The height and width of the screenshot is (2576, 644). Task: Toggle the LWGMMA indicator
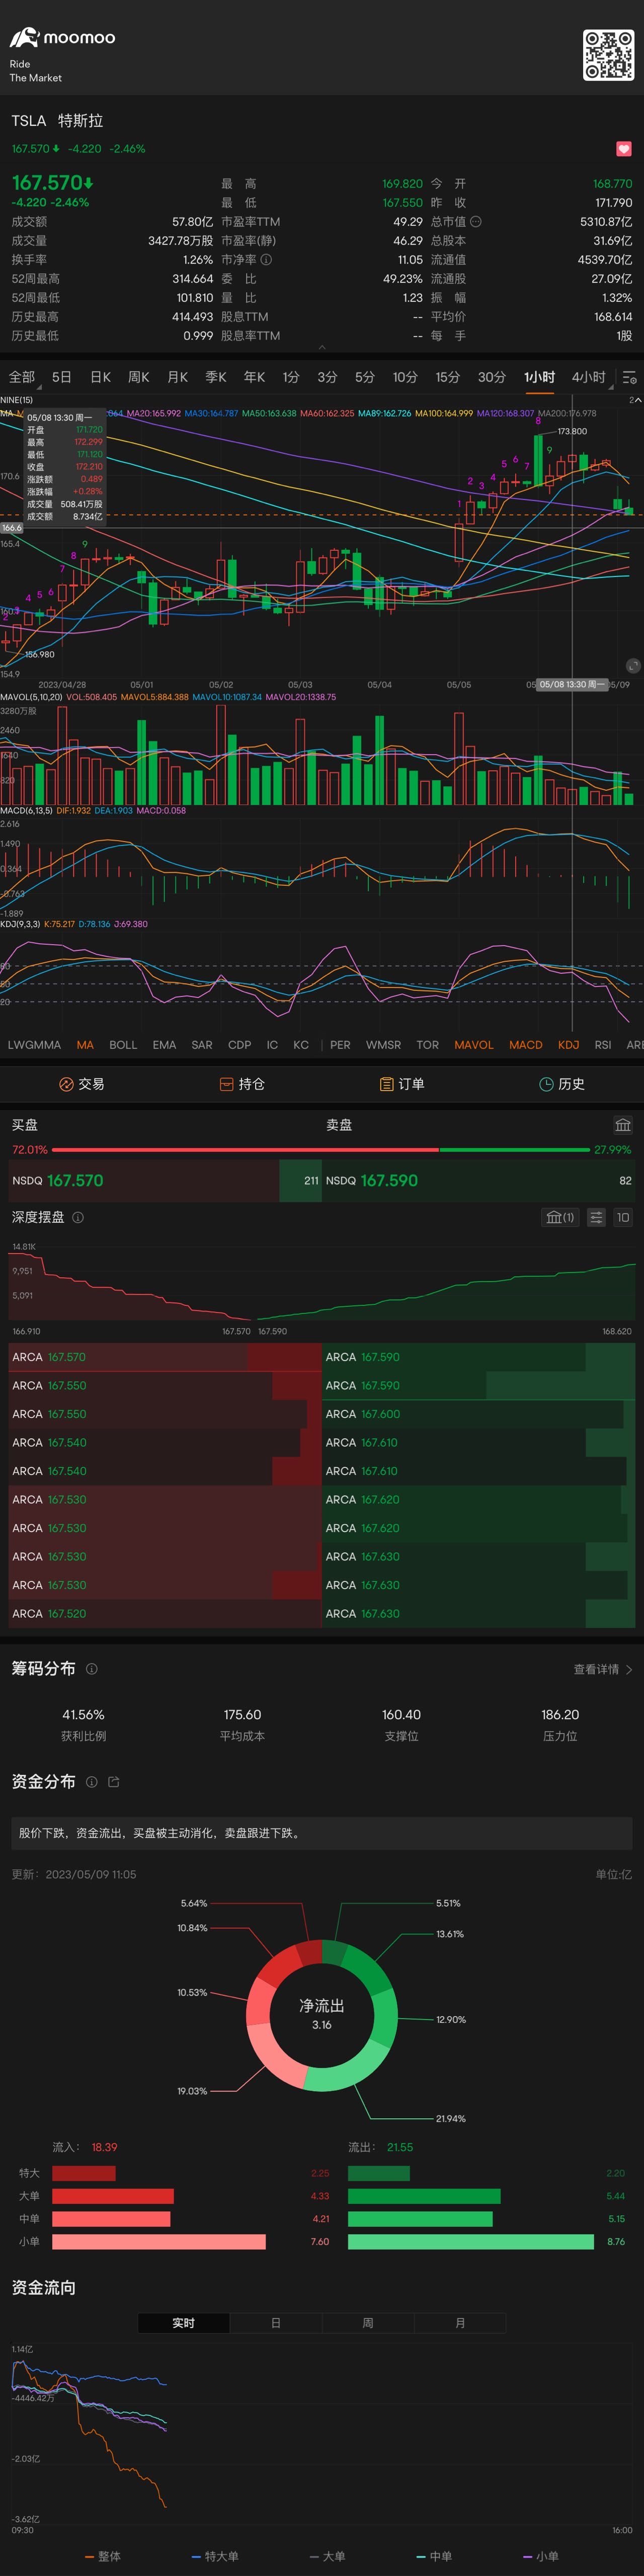pos(34,1045)
